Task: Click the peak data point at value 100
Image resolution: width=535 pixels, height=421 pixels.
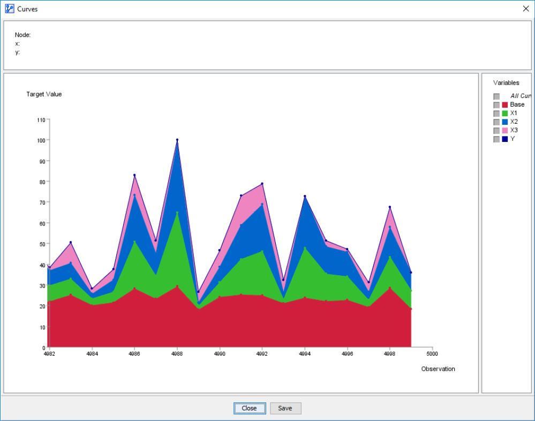Action: [x=177, y=140]
